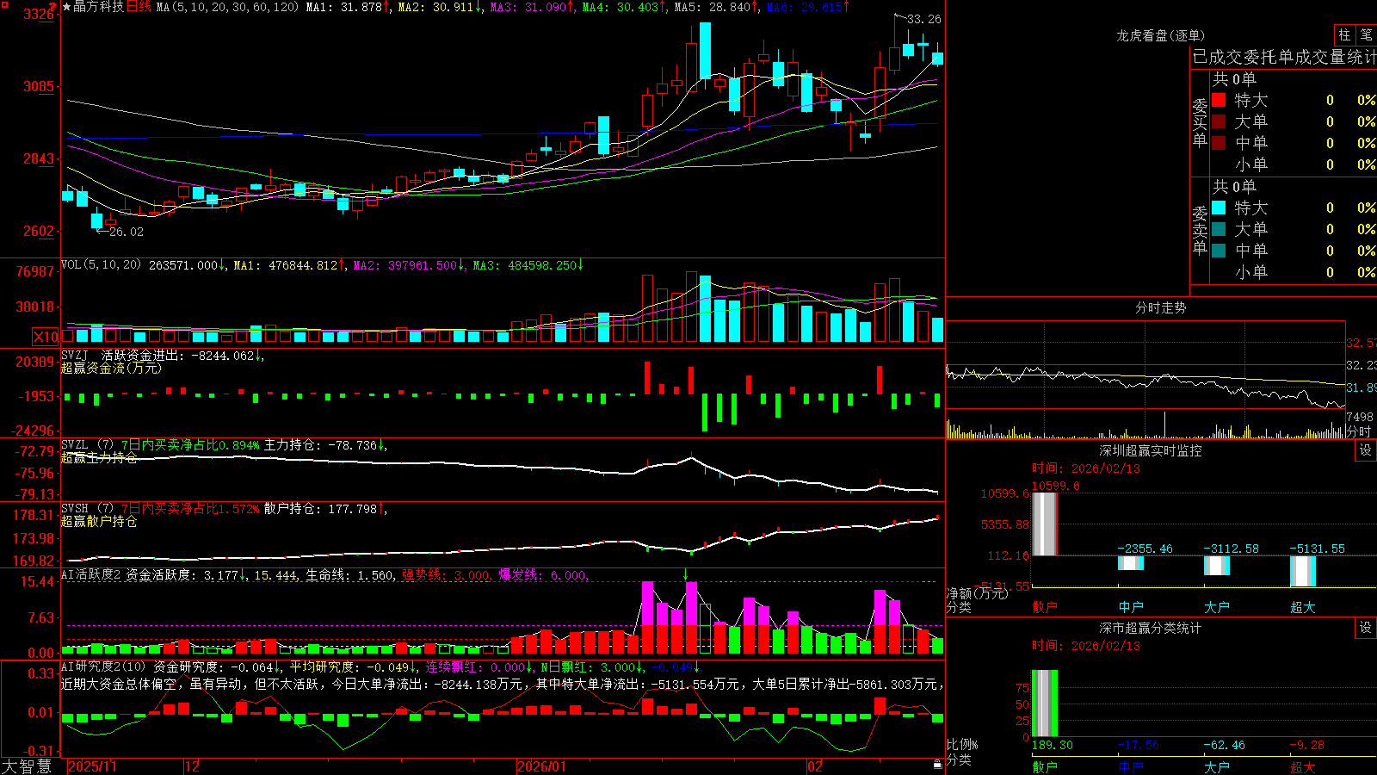The image size is (1377, 775).
Task: Click the dark red 中单 buy-order swatch
Action: point(1219,143)
